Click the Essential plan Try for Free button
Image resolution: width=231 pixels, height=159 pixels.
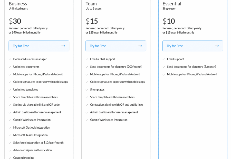pyautogui.click(x=193, y=46)
